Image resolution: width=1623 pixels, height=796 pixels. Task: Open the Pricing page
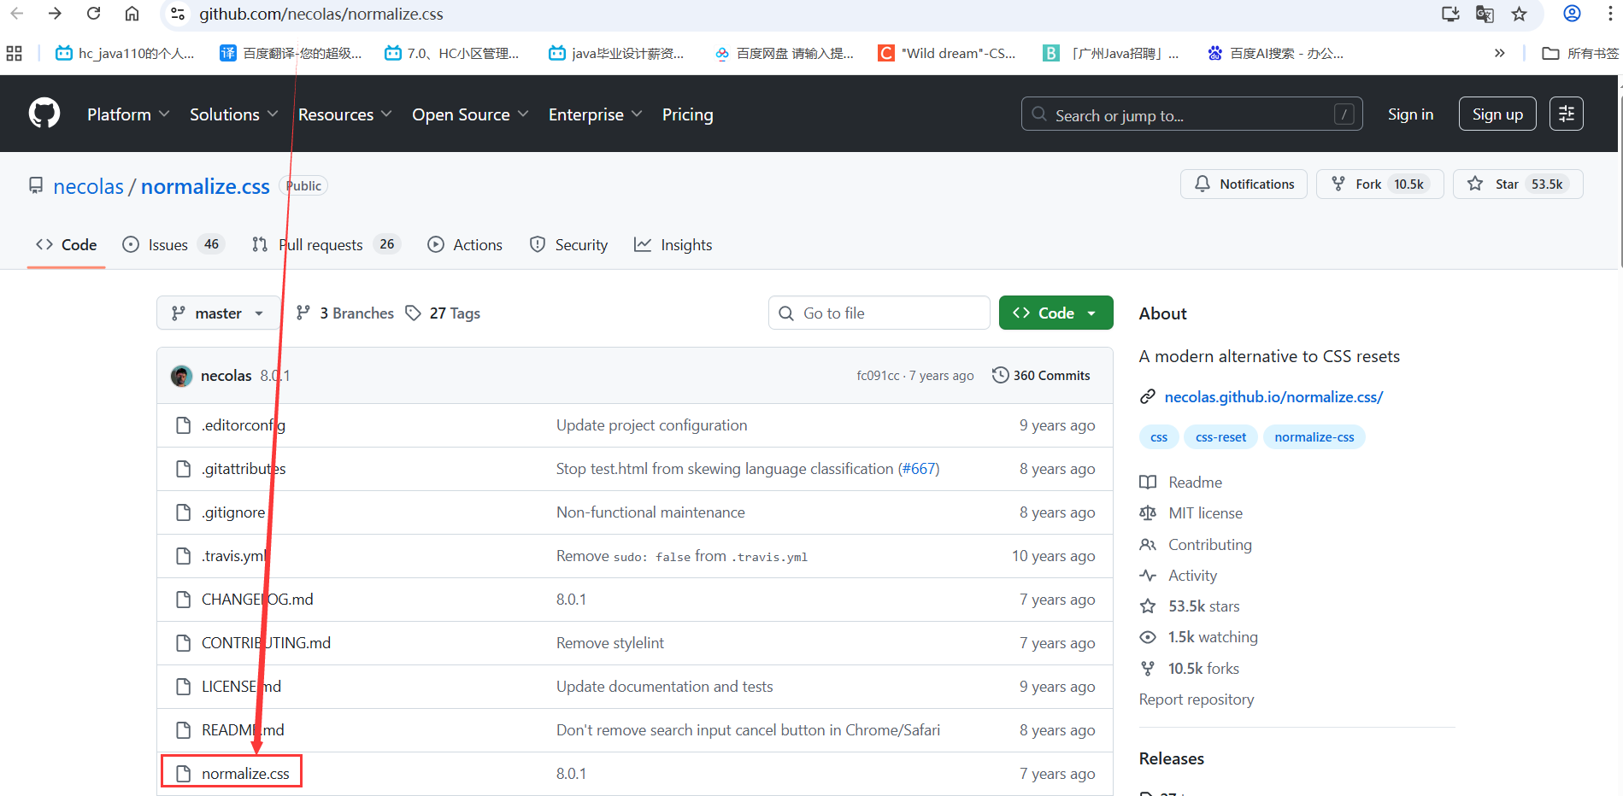[x=687, y=114]
